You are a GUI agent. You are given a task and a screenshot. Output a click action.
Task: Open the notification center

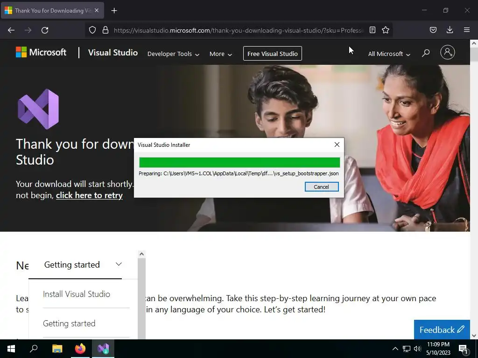[x=464, y=350]
